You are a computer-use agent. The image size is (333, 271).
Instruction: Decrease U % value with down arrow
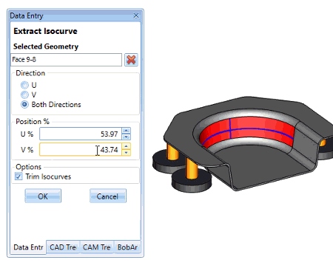[127, 137]
